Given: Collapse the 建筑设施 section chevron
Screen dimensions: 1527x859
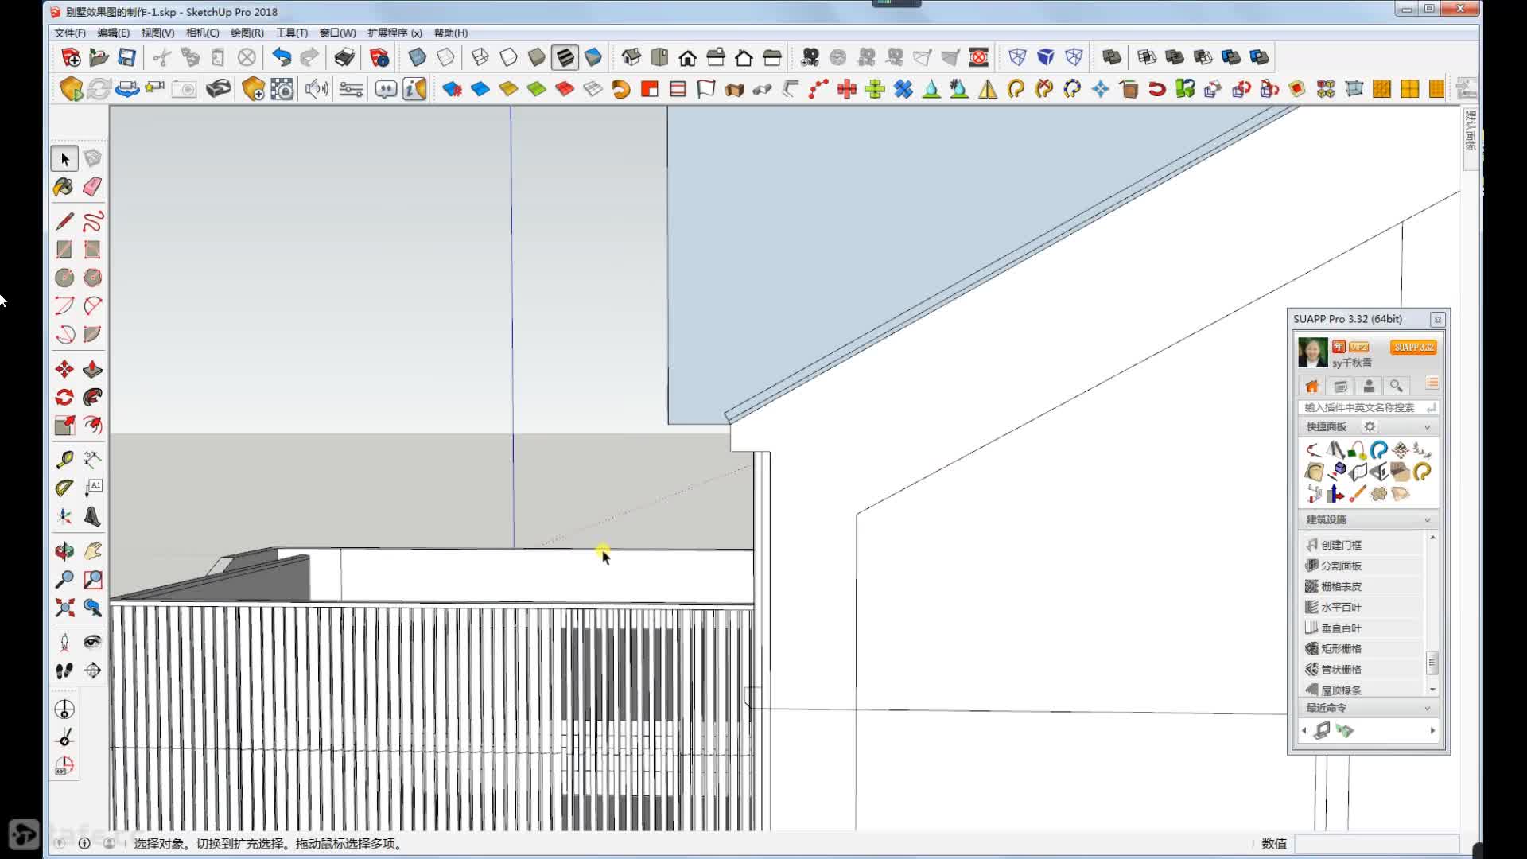Looking at the screenshot, I should (x=1427, y=520).
